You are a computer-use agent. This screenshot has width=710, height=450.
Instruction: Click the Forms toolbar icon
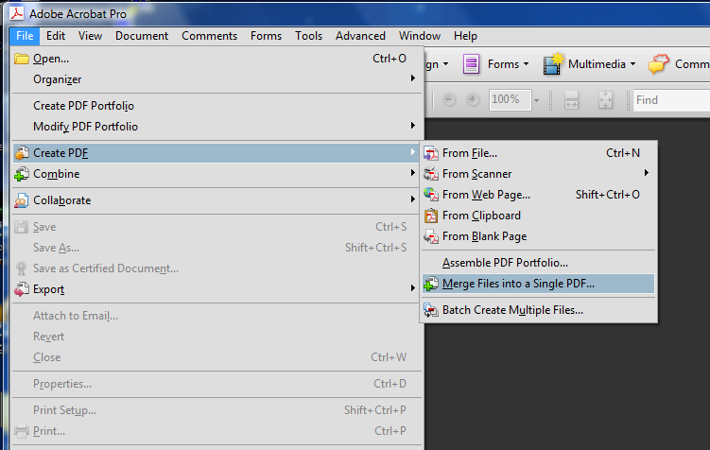pos(471,64)
